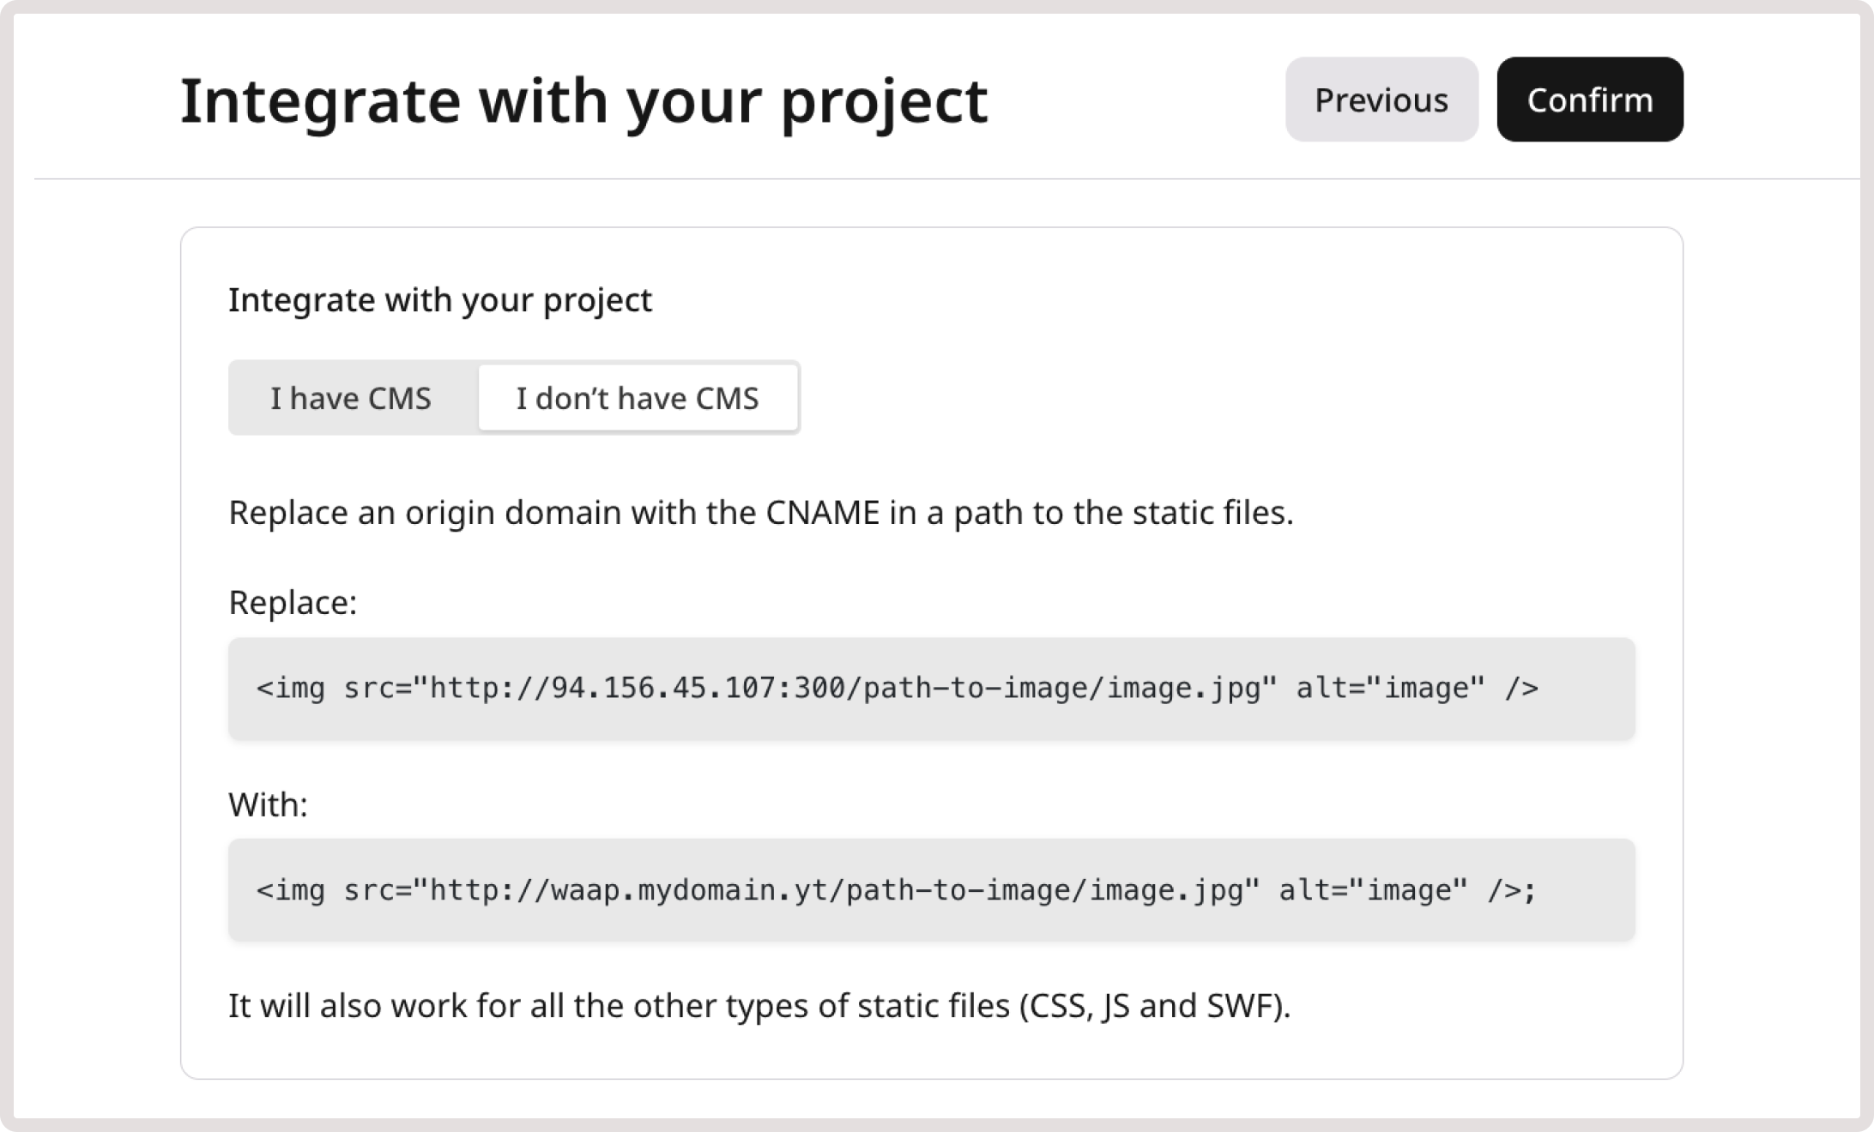Click the Confirm button
Viewport: 1874px width, 1132px height.
pos(1589,99)
